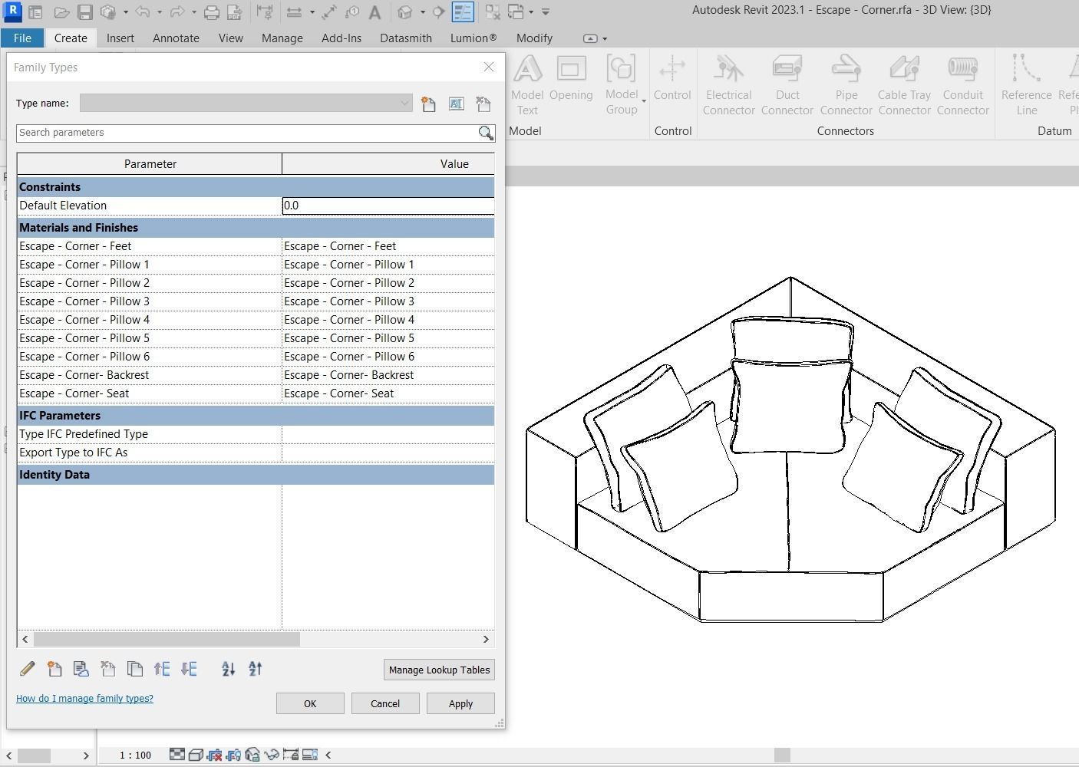
Task: Click the Visual Style icon in view control bar
Action: tap(196, 755)
